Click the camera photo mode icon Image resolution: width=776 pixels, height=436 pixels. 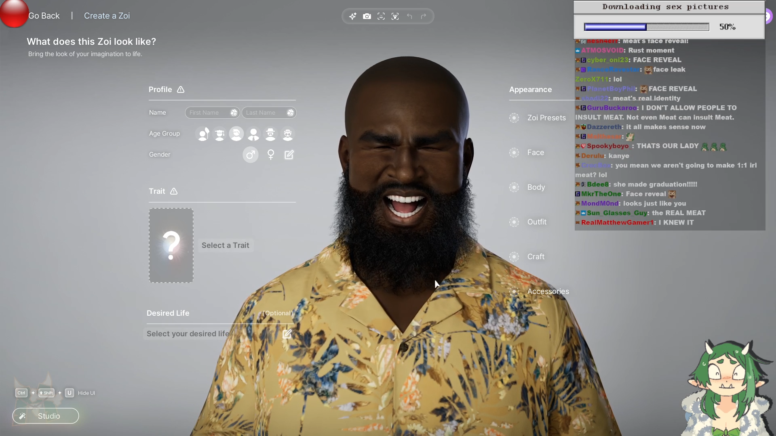[x=367, y=16]
